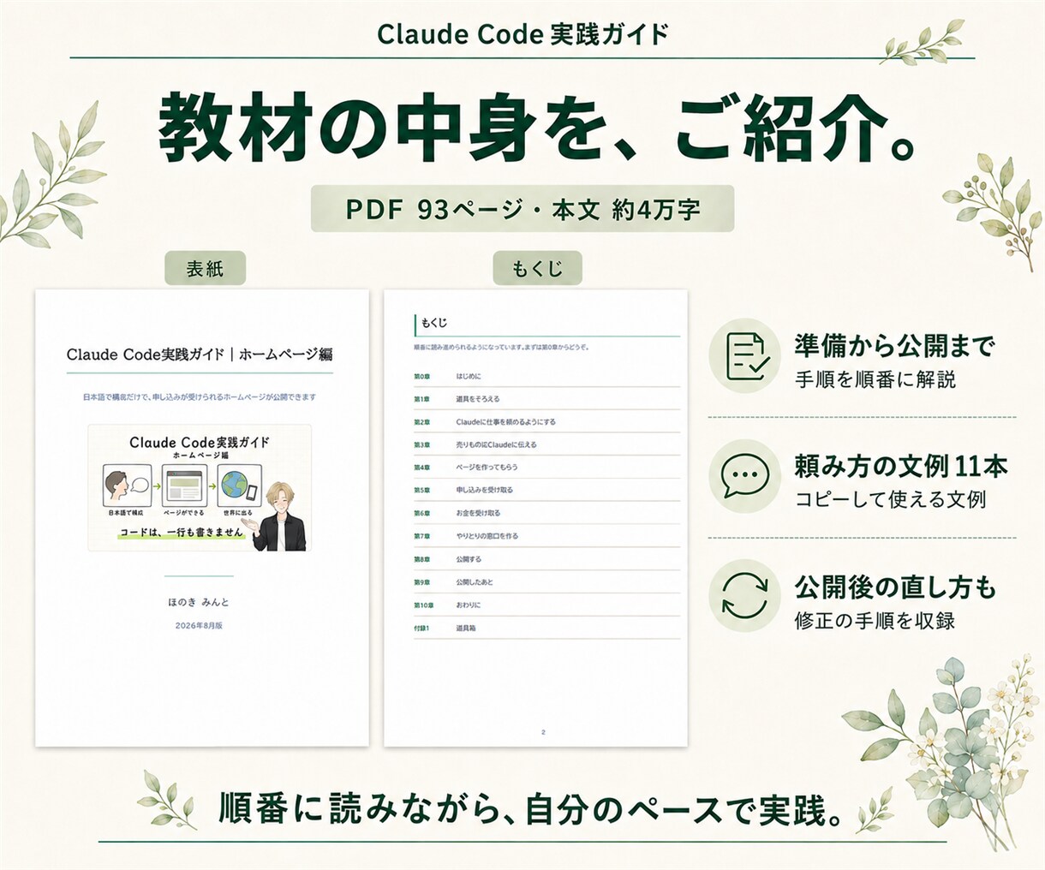
Task: Click the もくじ heading inside the contents page
Action: (x=434, y=323)
